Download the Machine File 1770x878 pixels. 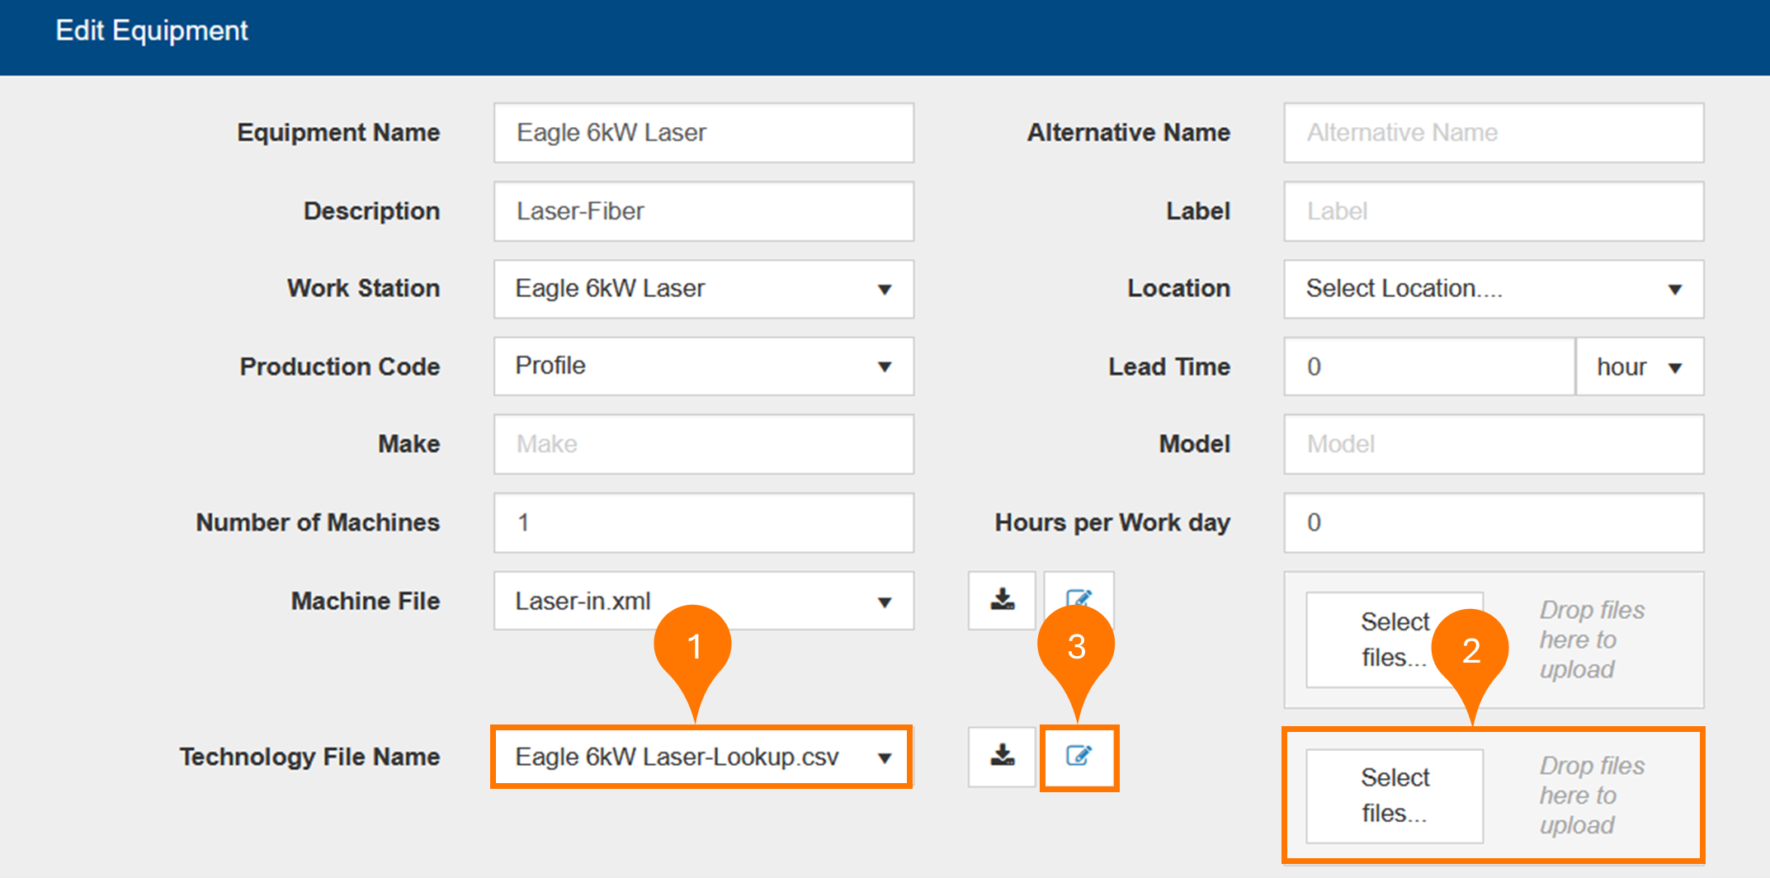[1001, 600]
